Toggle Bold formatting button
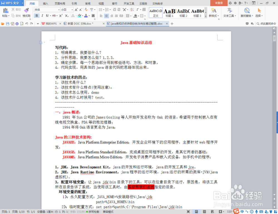 [x=37, y=16]
